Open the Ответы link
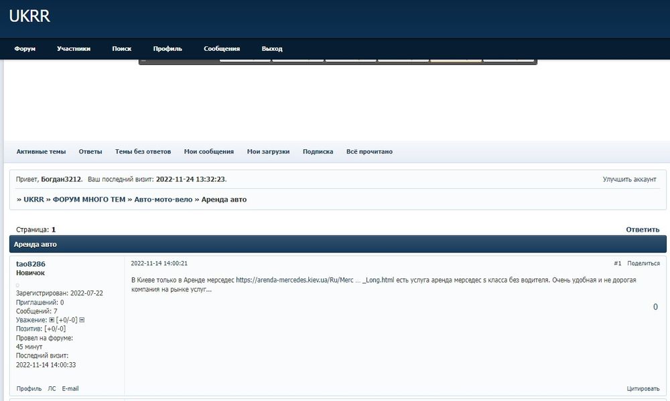The height and width of the screenshot is (401, 670). coord(90,151)
